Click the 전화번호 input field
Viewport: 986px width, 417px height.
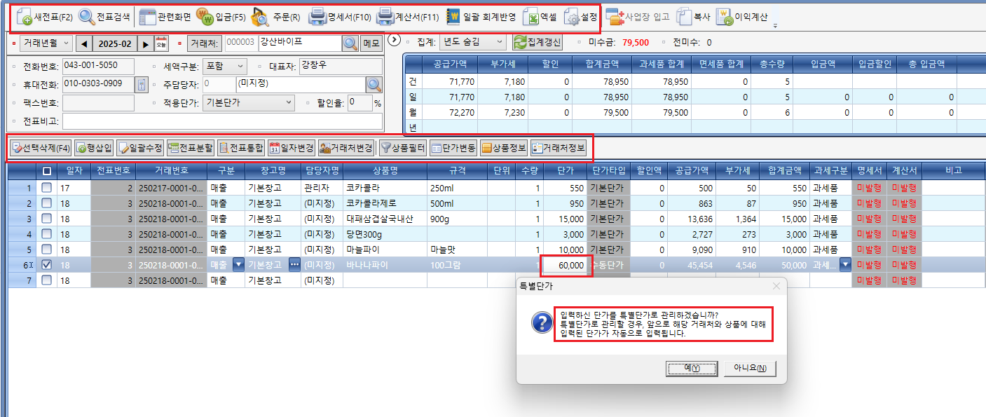pos(98,66)
